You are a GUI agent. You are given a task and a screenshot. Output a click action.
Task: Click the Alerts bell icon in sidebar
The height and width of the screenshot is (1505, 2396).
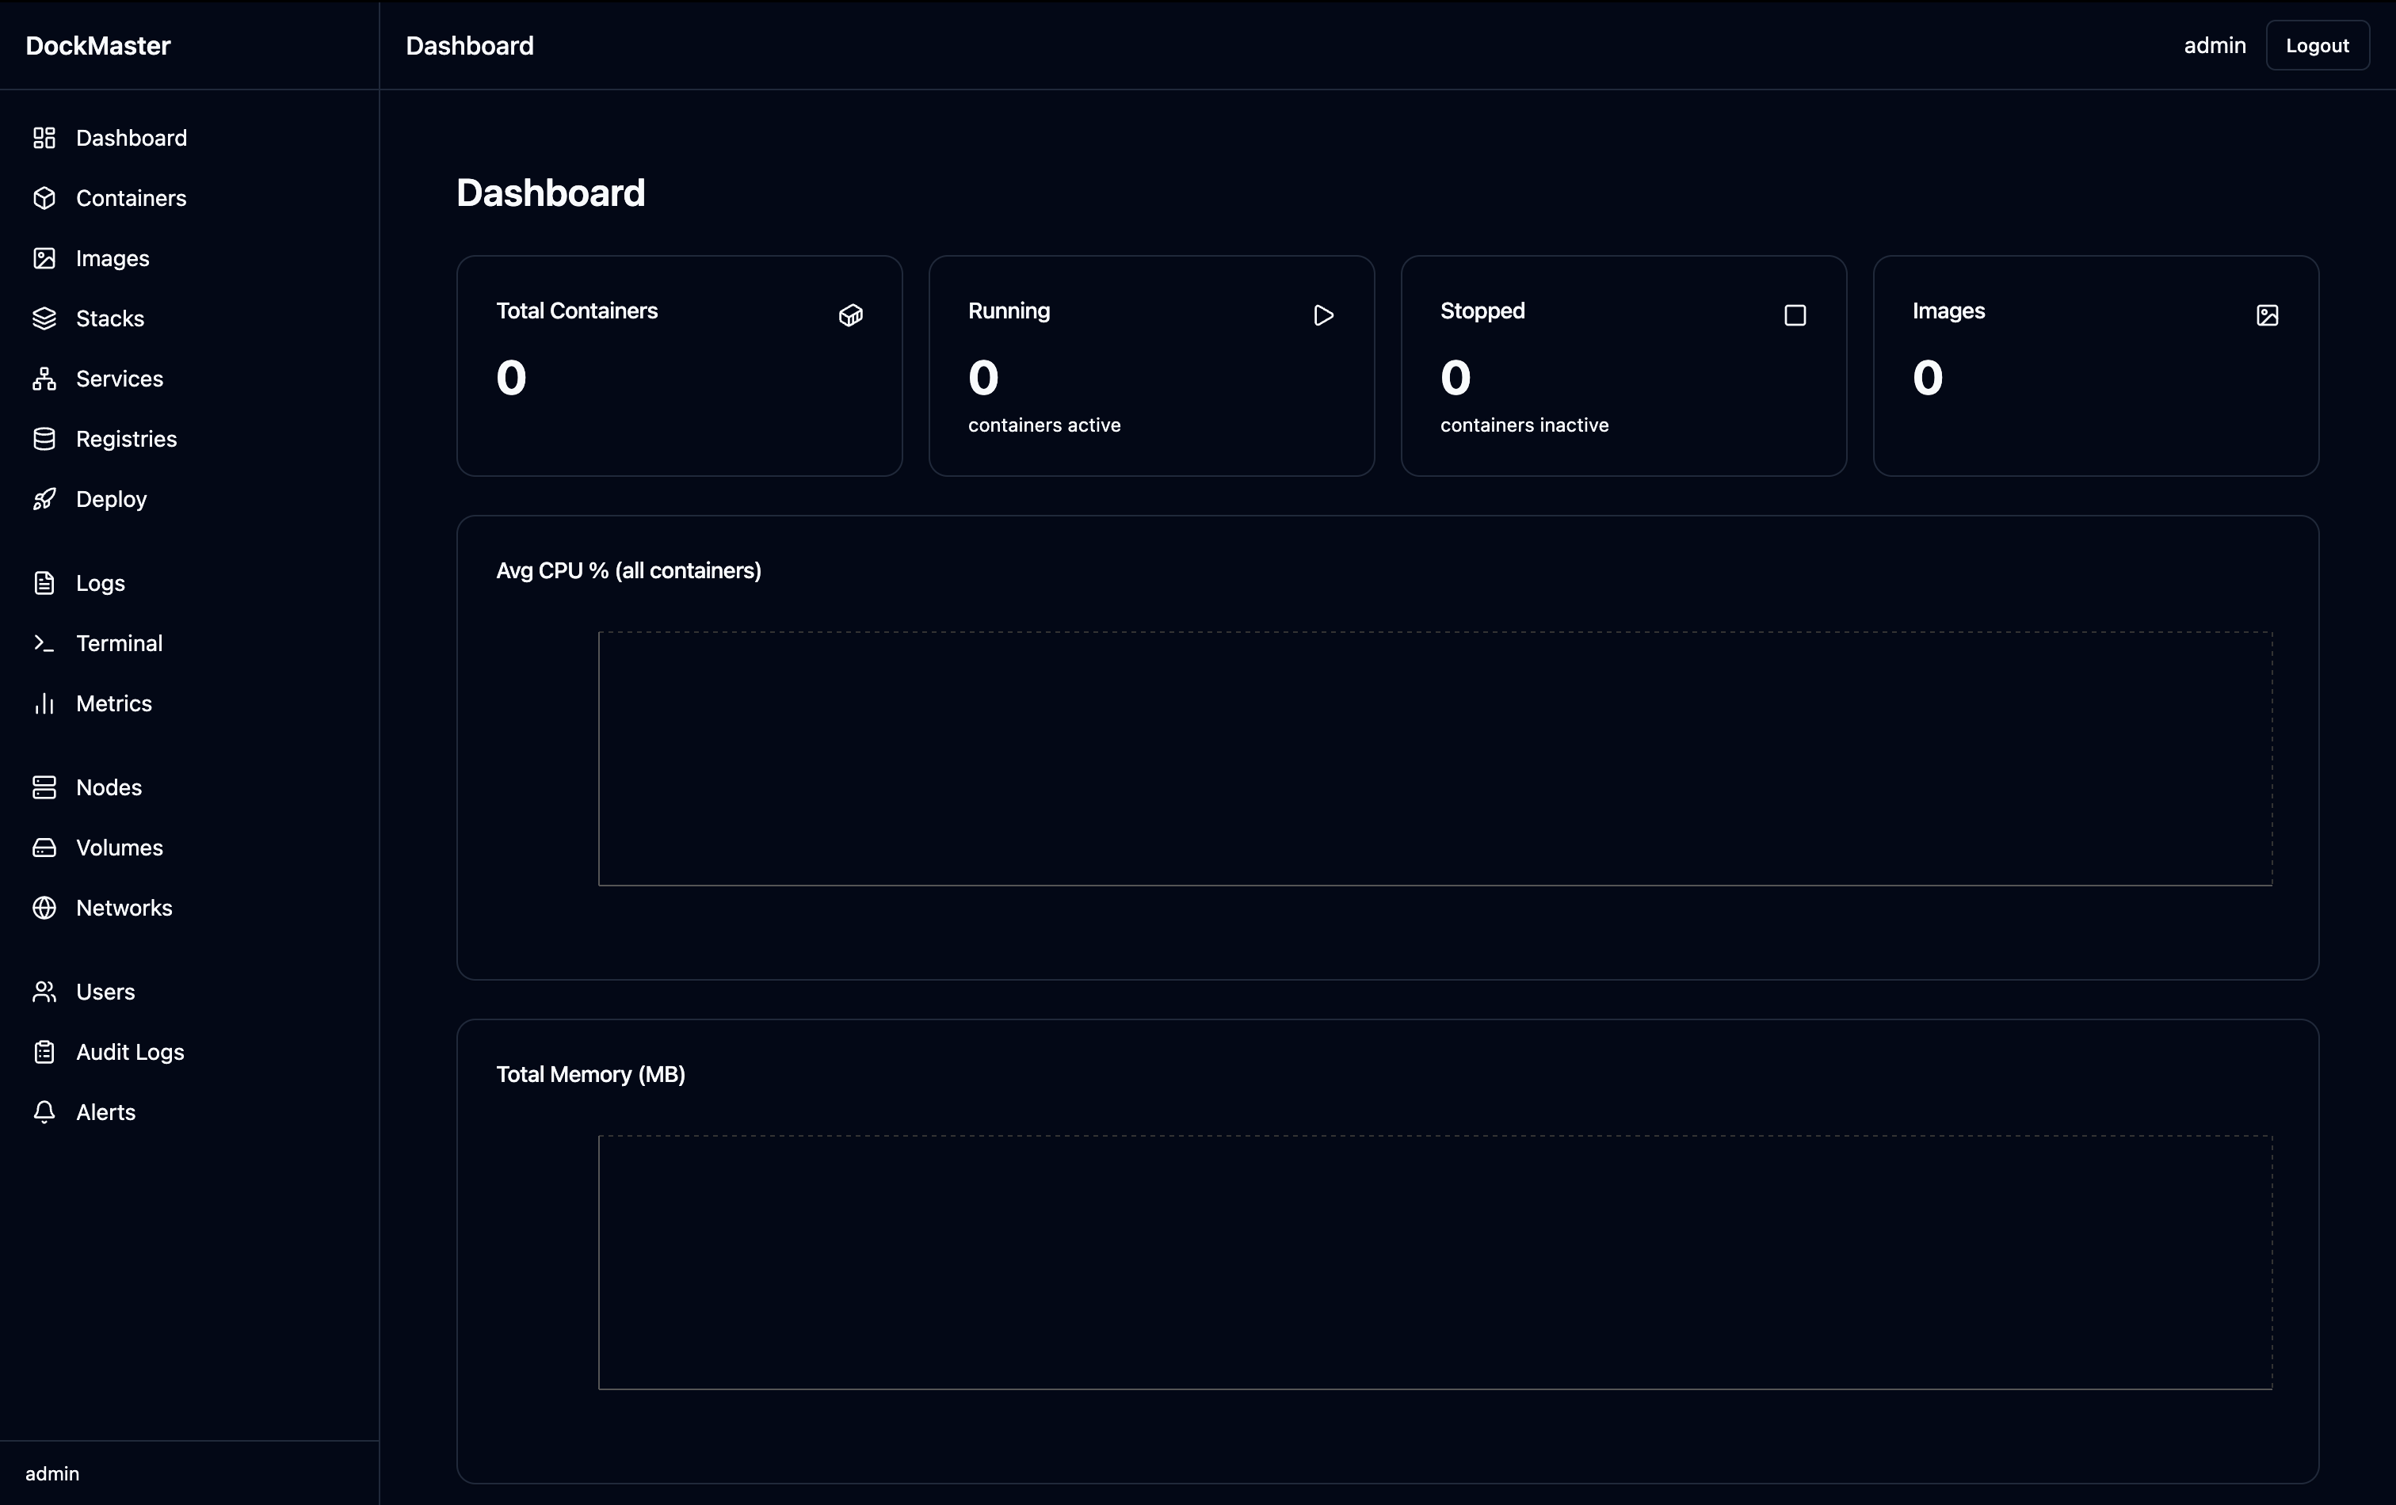point(44,1112)
